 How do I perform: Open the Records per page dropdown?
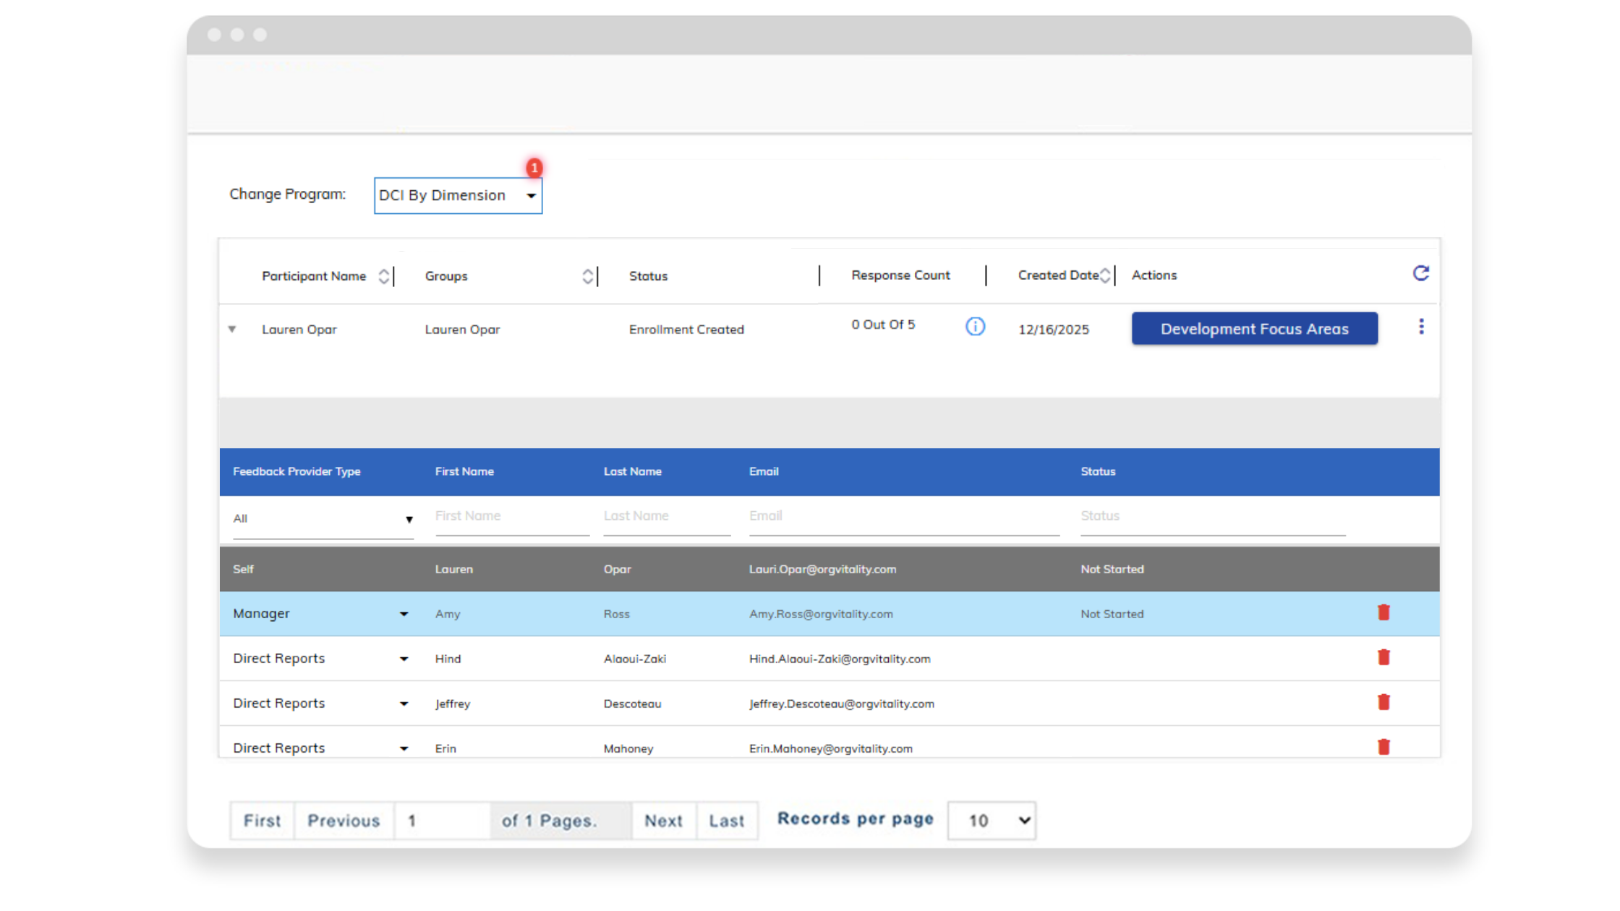(992, 821)
